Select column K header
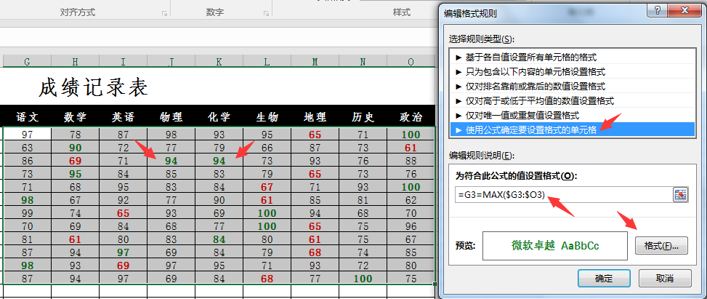Viewport: 707px width, 299px height. click(219, 61)
